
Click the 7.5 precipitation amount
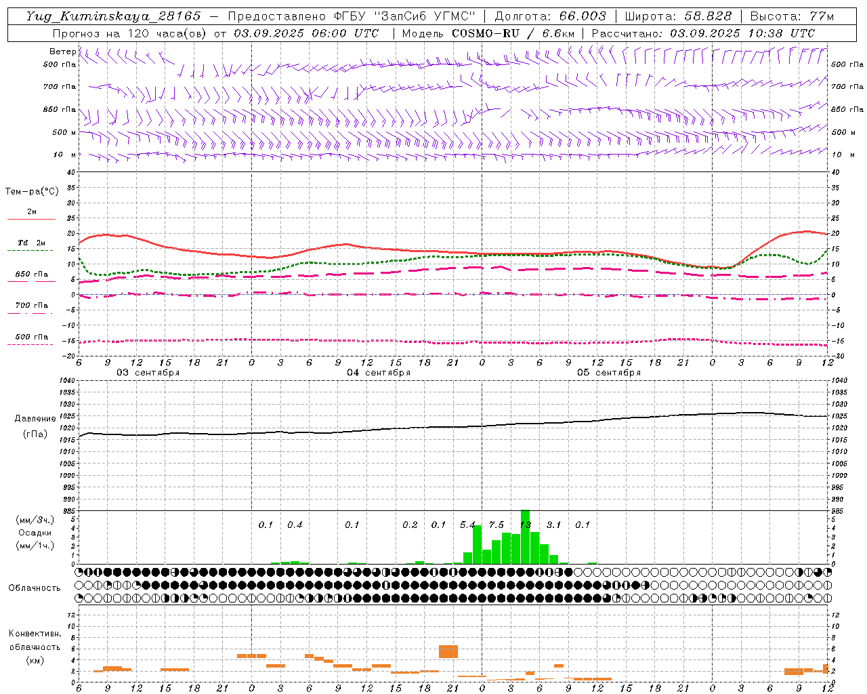pyautogui.click(x=496, y=525)
